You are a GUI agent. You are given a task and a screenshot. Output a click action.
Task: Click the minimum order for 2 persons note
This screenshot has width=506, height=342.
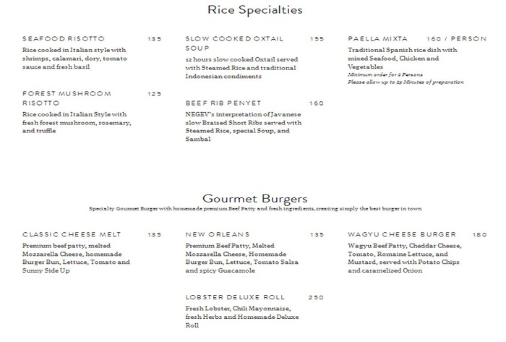point(385,75)
